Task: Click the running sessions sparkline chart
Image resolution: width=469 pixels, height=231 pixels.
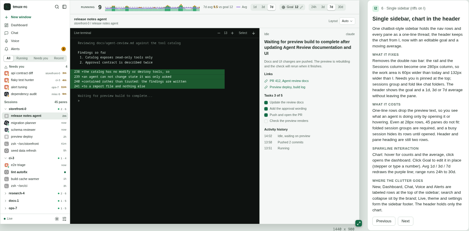Action: click(152, 7)
